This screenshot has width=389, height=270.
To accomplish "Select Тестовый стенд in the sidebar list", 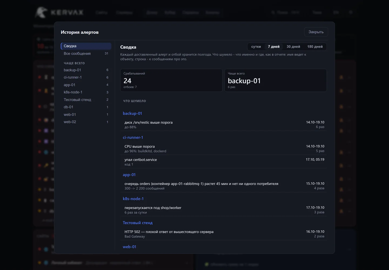I will coord(86,100).
